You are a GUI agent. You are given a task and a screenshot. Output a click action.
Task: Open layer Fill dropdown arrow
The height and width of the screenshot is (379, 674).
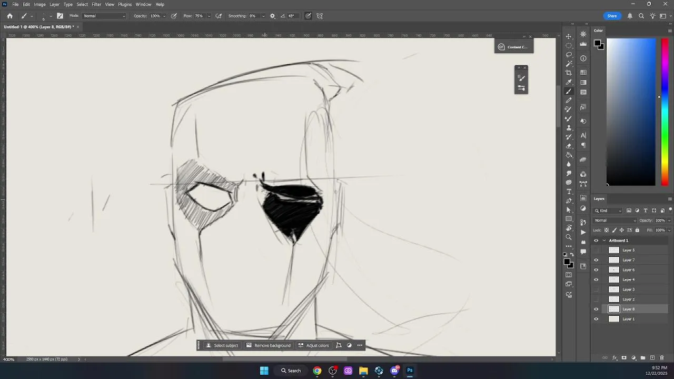tap(669, 230)
